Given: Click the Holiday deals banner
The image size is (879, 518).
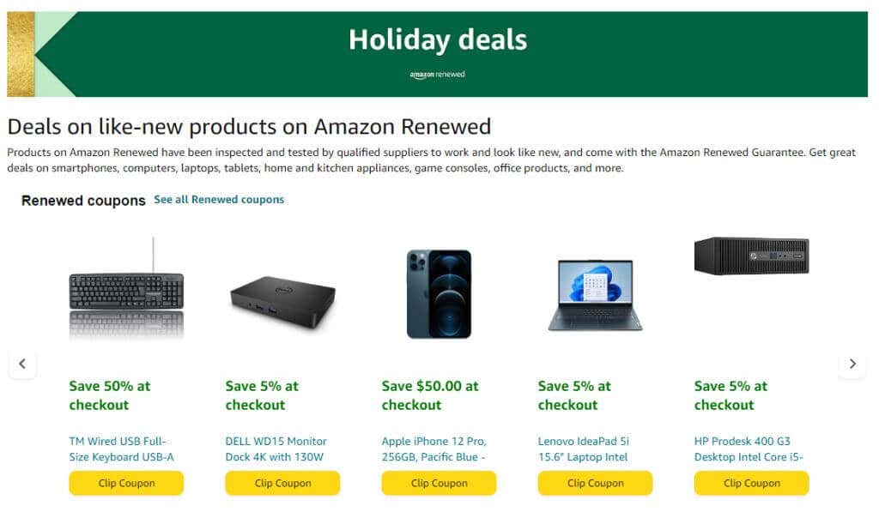Looking at the screenshot, I should pyautogui.click(x=438, y=40).
